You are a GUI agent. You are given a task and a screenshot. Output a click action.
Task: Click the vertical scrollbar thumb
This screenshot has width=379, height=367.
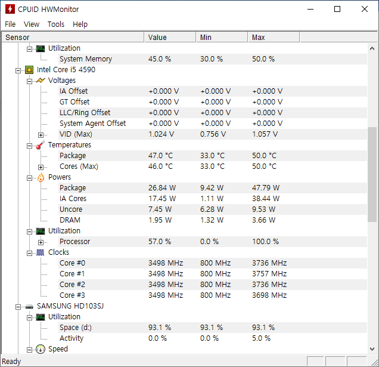(x=372, y=174)
